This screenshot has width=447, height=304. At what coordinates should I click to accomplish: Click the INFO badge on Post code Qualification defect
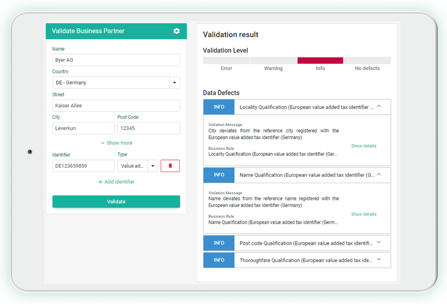[x=219, y=243]
